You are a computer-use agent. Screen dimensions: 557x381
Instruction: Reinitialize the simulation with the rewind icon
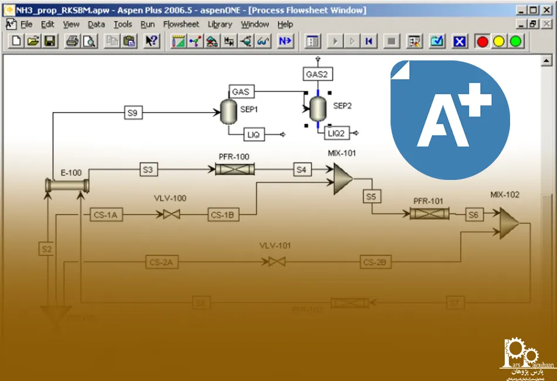pos(369,42)
